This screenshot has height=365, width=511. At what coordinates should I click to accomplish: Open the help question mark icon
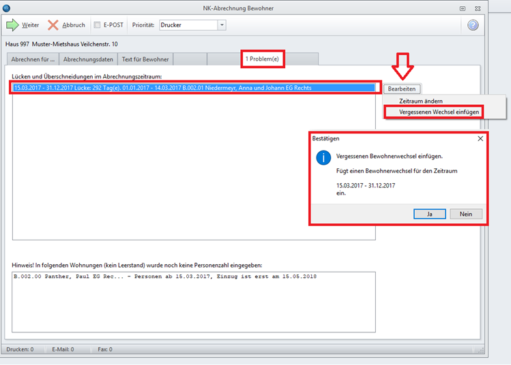473,25
